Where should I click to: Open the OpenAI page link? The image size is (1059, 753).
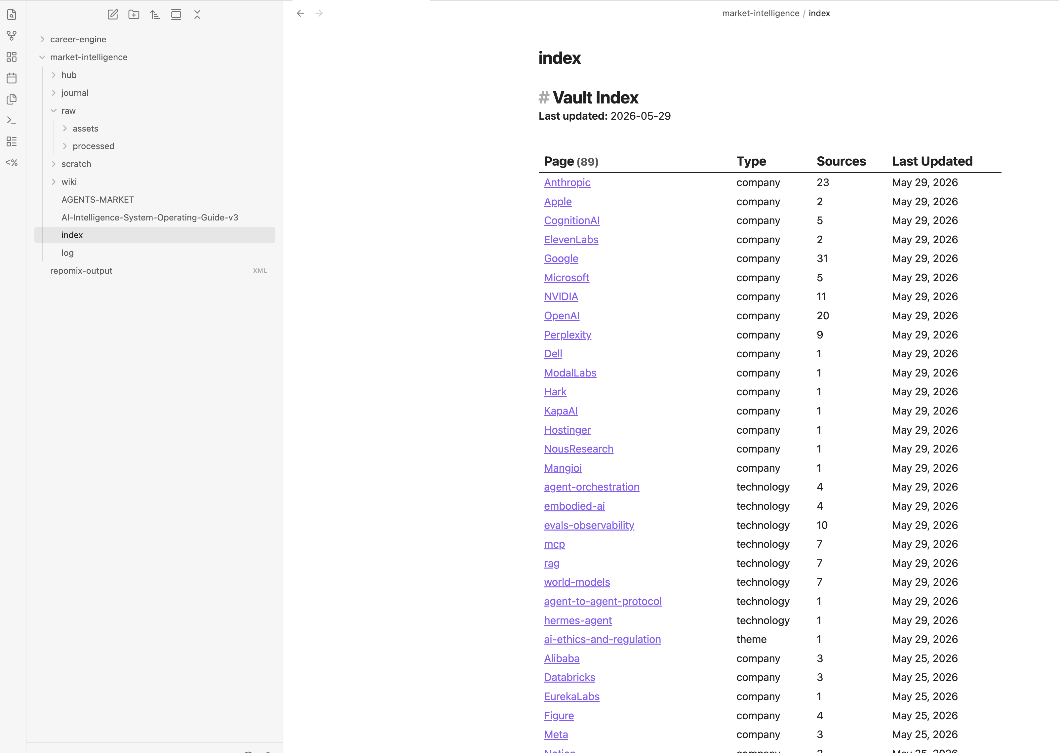coord(562,316)
